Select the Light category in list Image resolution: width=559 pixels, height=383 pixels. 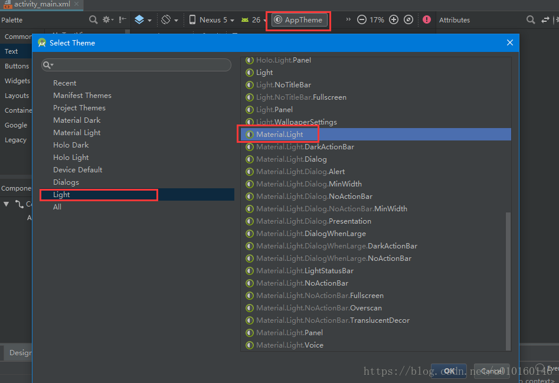pyautogui.click(x=138, y=195)
